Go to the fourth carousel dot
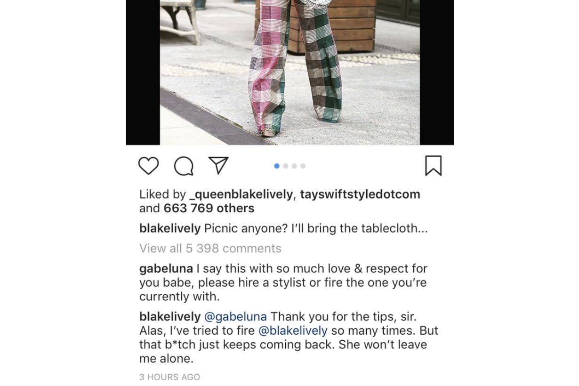Viewport: 579px width, 386px height. point(303,166)
